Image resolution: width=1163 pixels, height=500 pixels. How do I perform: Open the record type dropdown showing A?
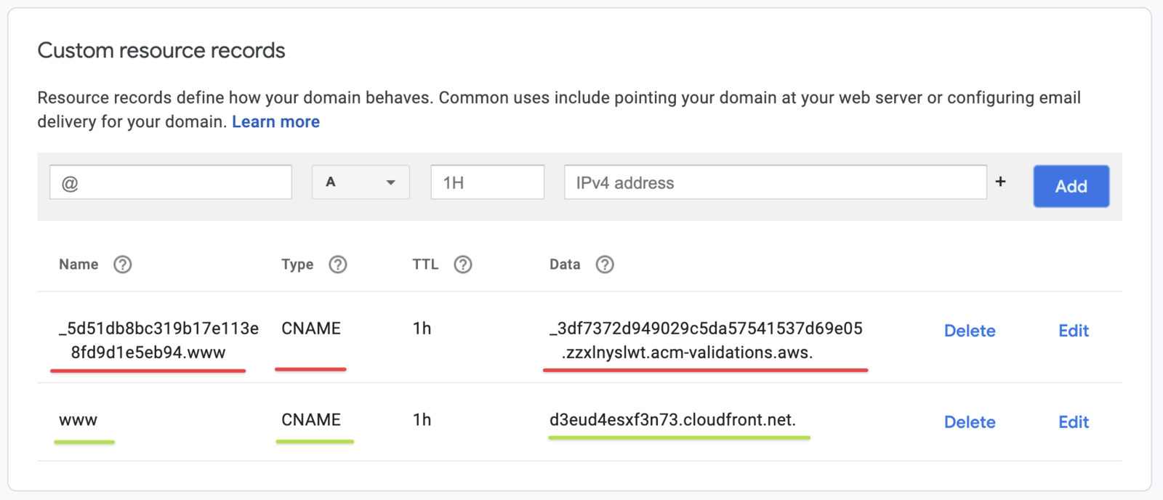361,182
